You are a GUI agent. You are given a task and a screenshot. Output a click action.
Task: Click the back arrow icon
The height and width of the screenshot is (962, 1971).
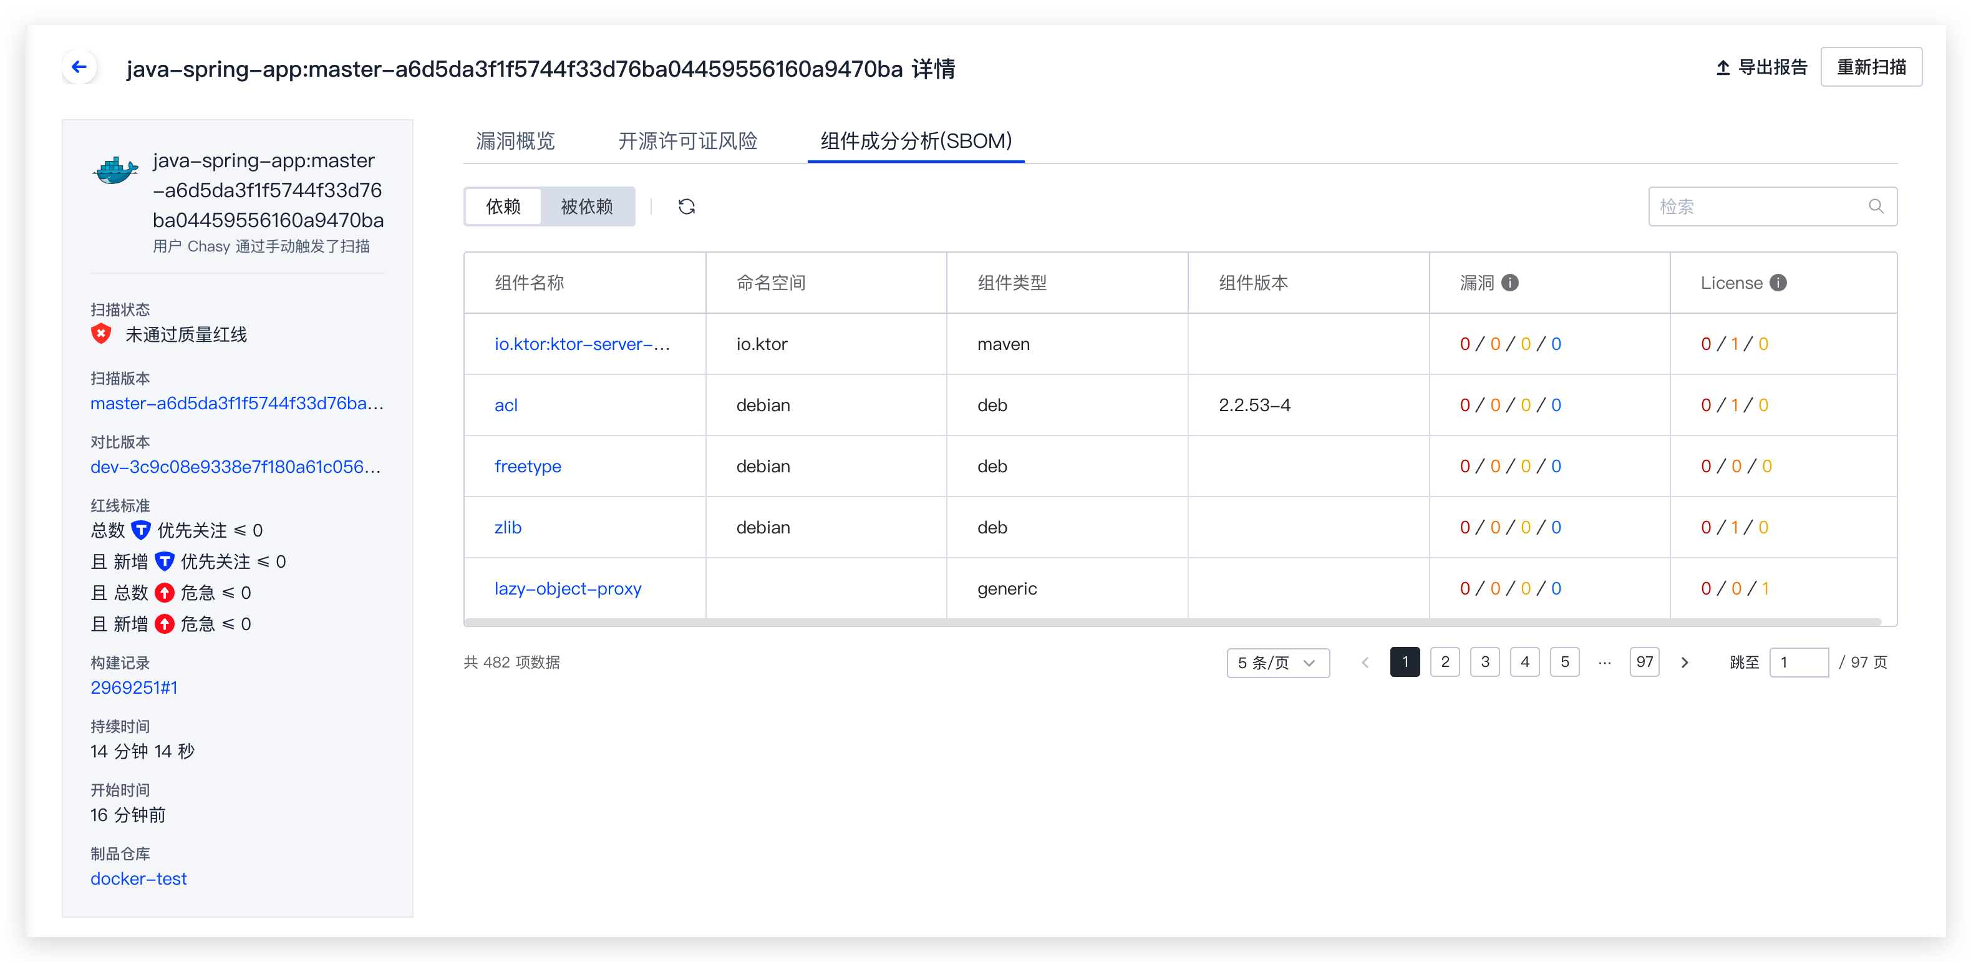click(x=80, y=67)
